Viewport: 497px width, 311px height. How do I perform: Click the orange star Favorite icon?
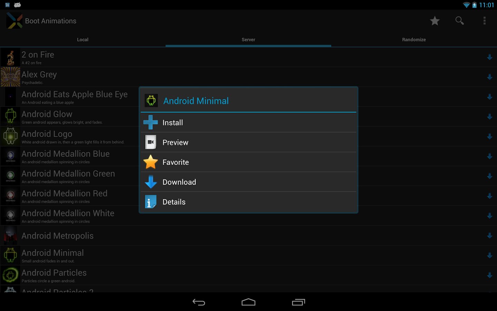click(x=150, y=162)
